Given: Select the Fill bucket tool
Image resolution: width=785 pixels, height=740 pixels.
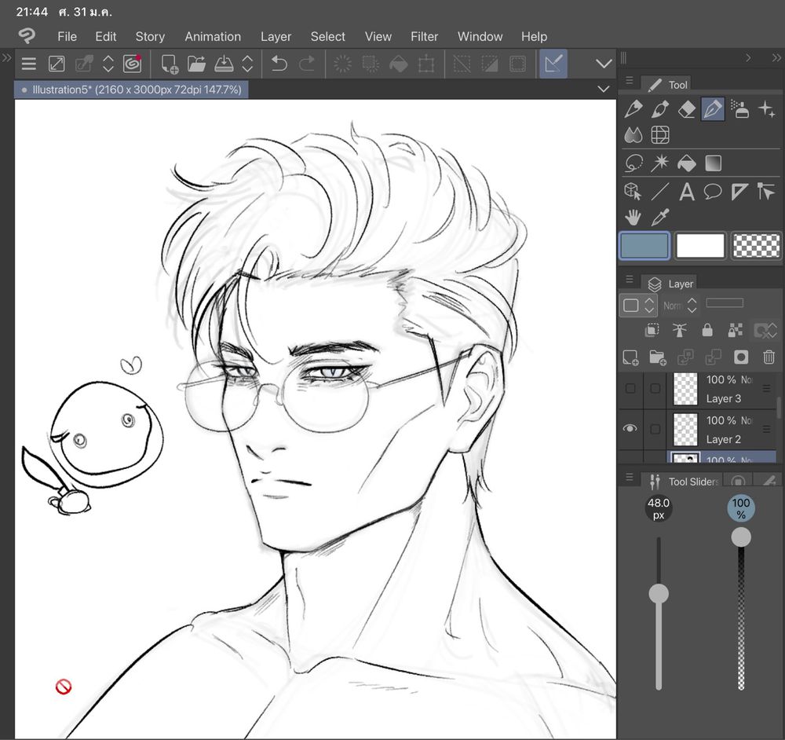Looking at the screenshot, I should click(686, 163).
